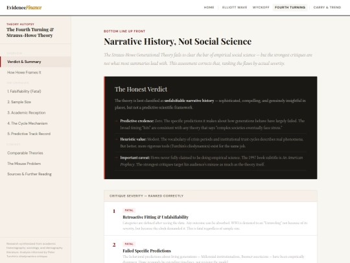Click the Fatal badge on critique 1
The height and width of the screenshot is (263, 350).
click(129, 210)
